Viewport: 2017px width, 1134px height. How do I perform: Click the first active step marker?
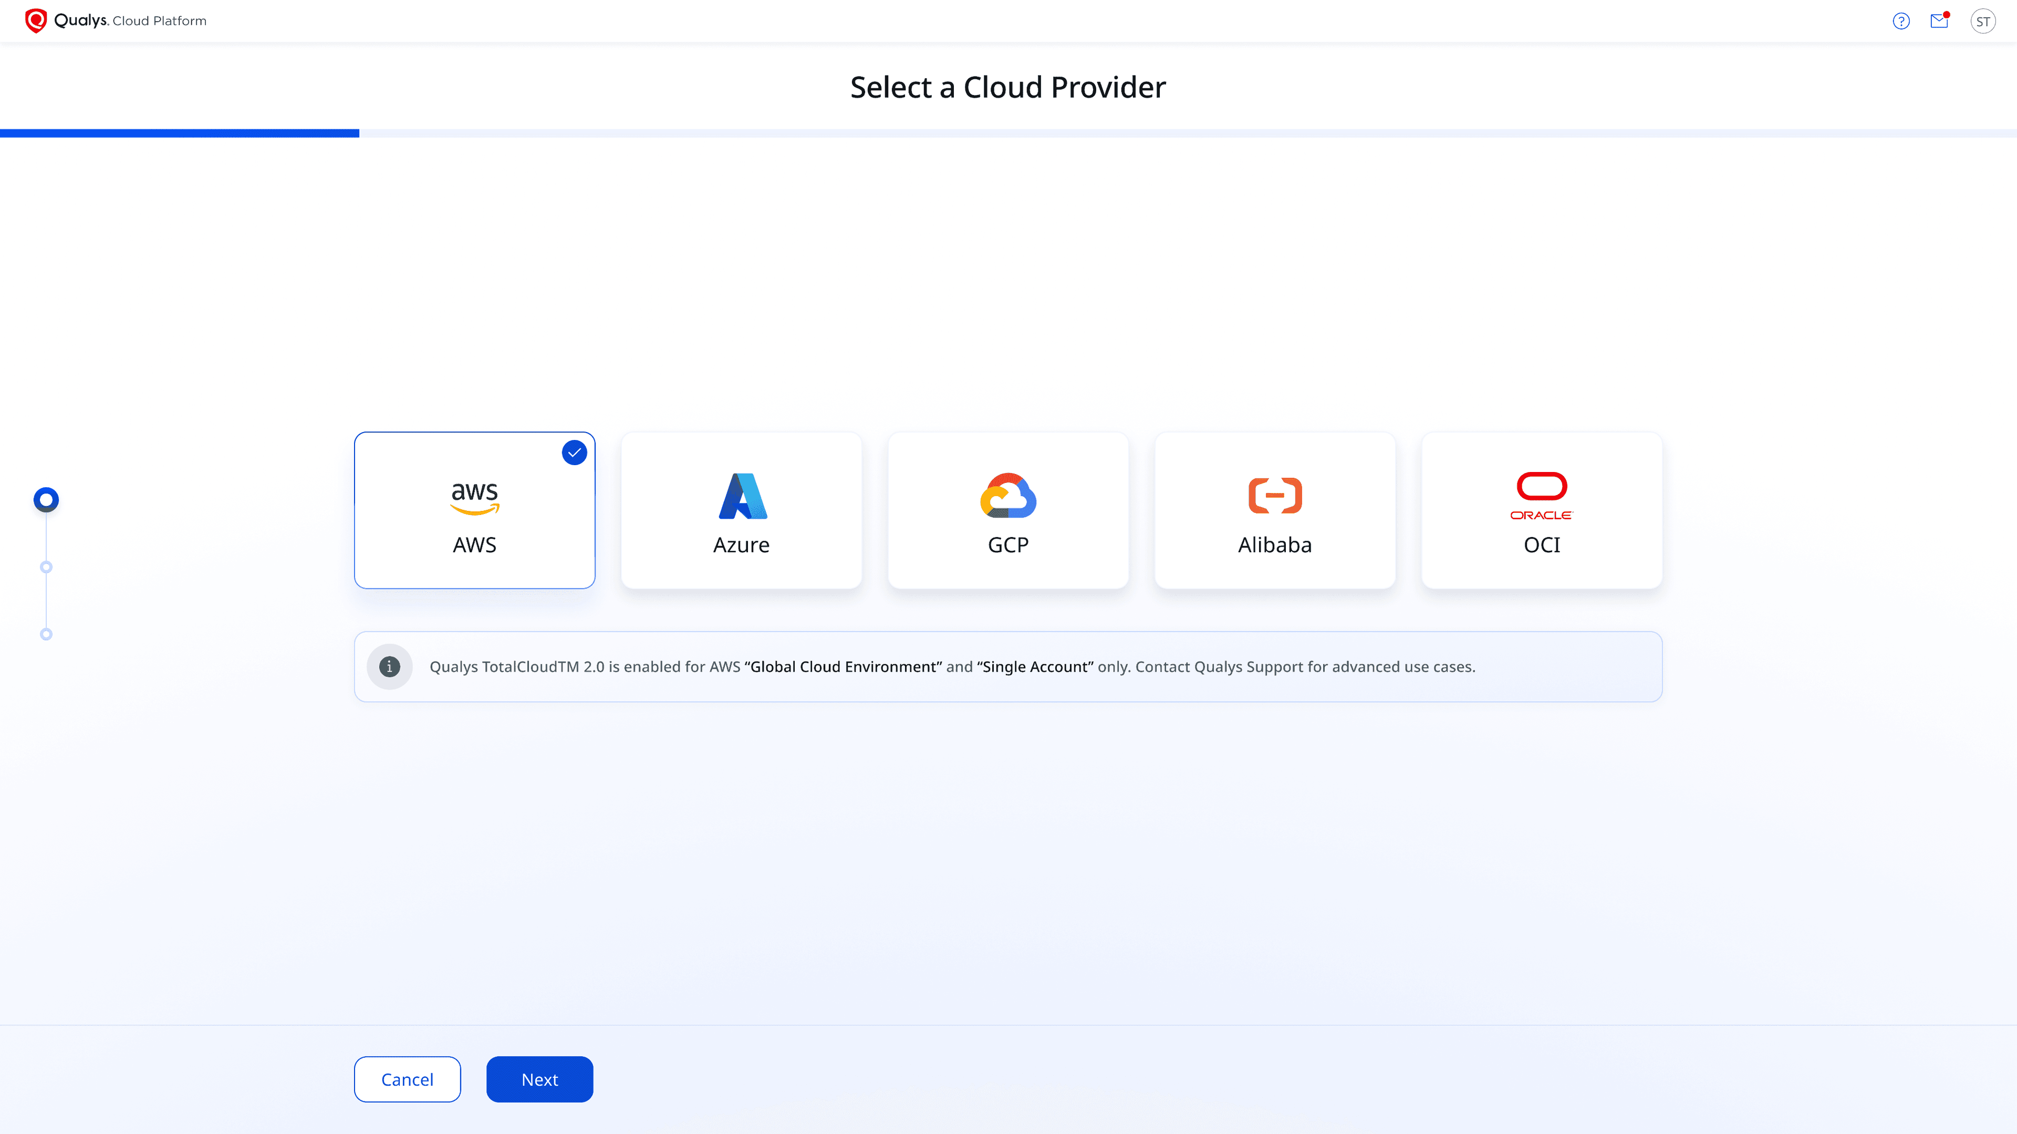(x=46, y=499)
